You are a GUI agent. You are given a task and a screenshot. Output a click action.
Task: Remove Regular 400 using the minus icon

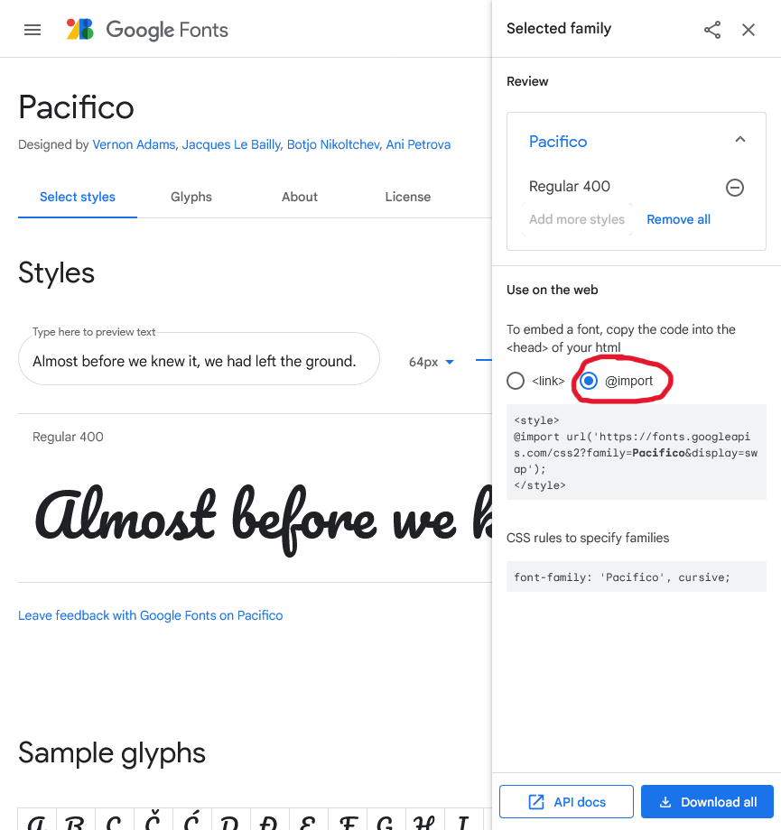tap(734, 187)
